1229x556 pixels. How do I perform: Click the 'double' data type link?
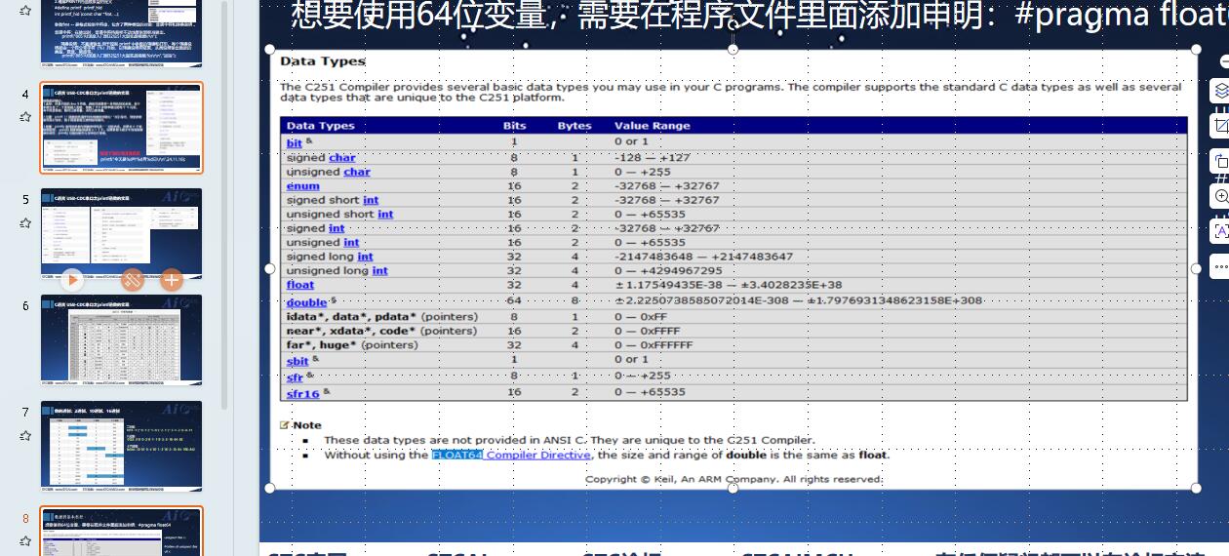(306, 302)
